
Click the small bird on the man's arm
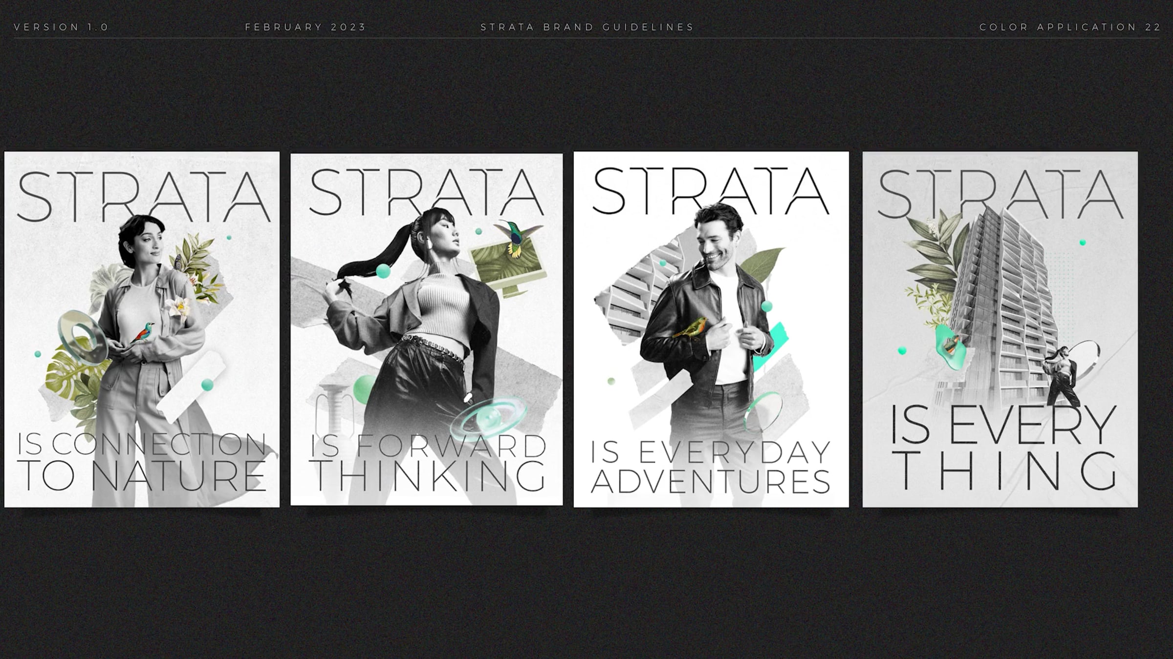[690, 327]
